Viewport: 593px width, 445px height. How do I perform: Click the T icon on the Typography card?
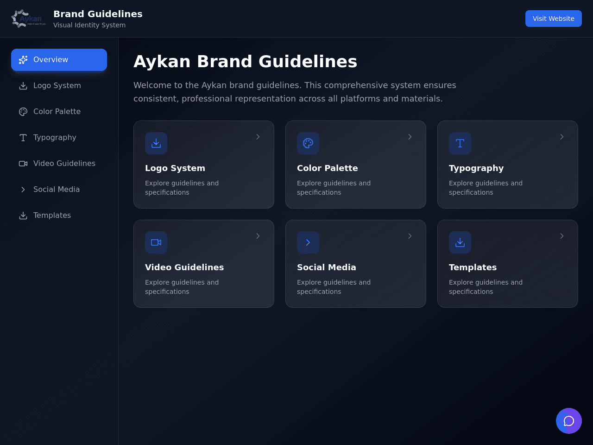[x=460, y=143]
